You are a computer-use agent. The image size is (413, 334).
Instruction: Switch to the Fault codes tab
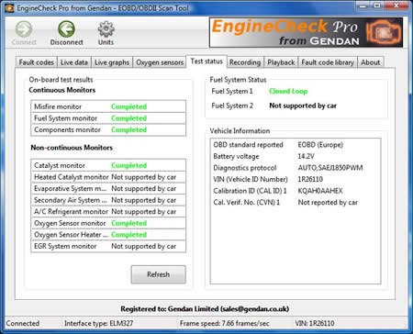36,62
